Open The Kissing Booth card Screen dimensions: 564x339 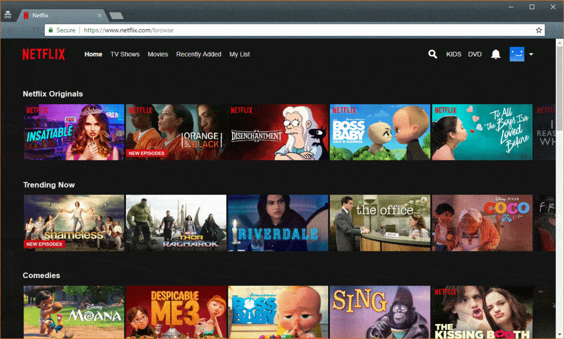click(x=482, y=312)
